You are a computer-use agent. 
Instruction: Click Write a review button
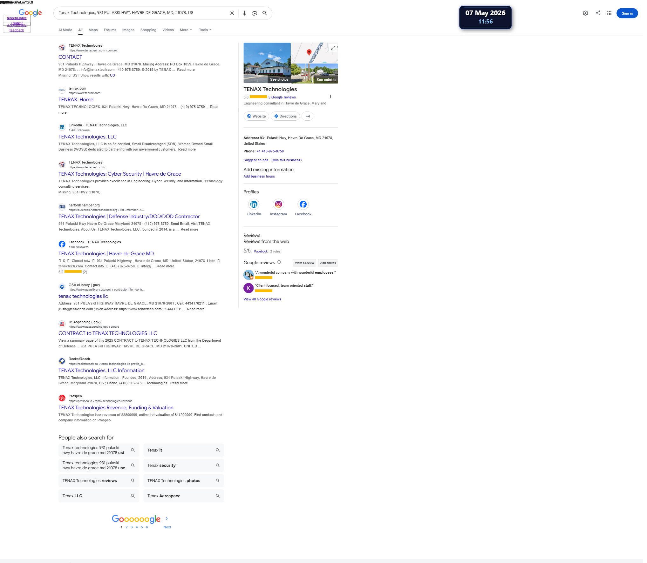304,263
